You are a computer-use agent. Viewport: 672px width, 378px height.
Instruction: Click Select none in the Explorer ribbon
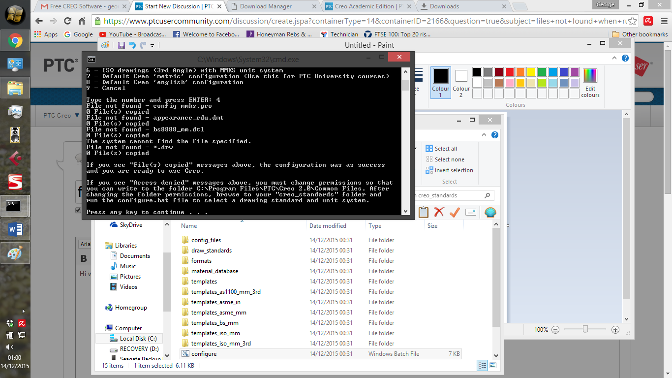tap(445, 159)
